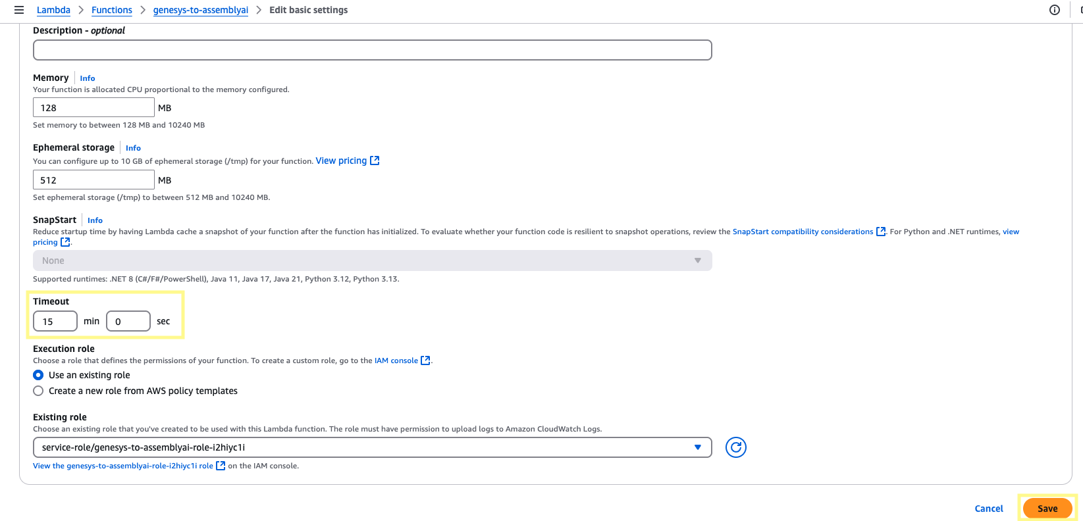This screenshot has width=1083, height=521.
Task: Click external link icon beside View pricing
Action: [375, 161]
